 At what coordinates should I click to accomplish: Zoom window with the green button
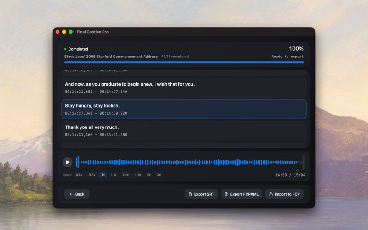click(x=71, y=32)
